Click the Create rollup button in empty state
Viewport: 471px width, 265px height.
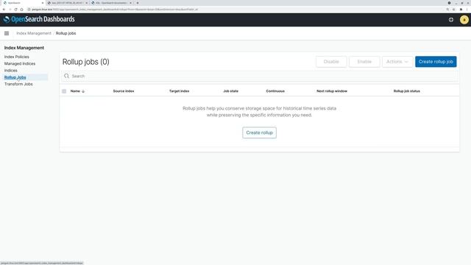click(260, 132)
